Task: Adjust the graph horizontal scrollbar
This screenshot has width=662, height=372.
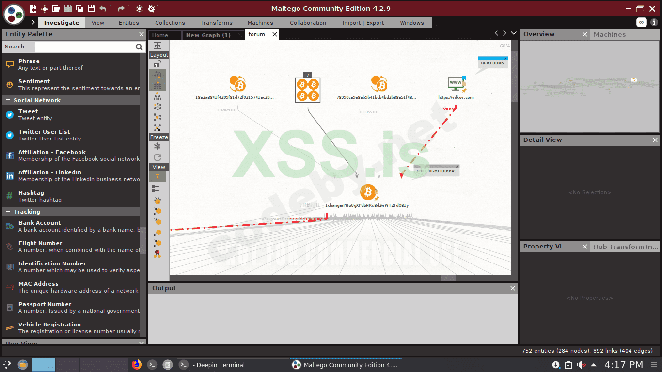Action: (448, 278)
